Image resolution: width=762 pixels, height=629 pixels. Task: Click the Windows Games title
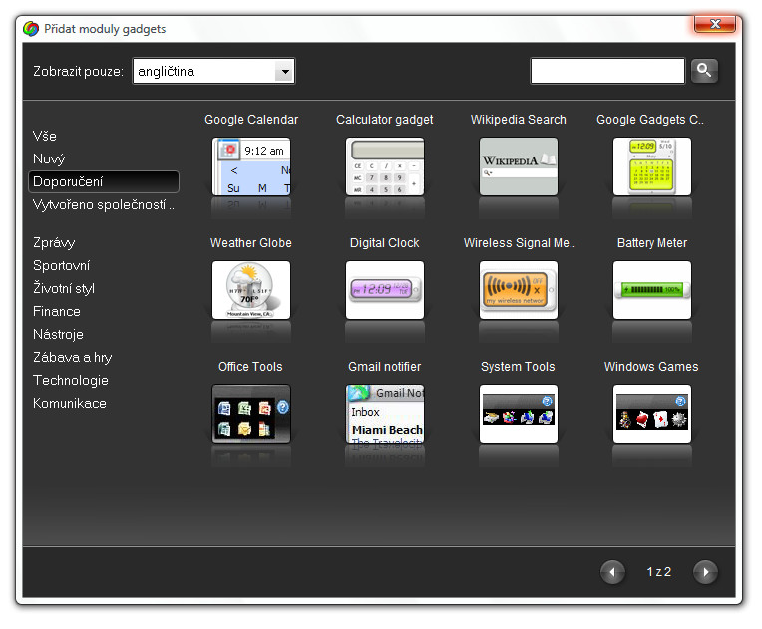(x=651, y=367)
